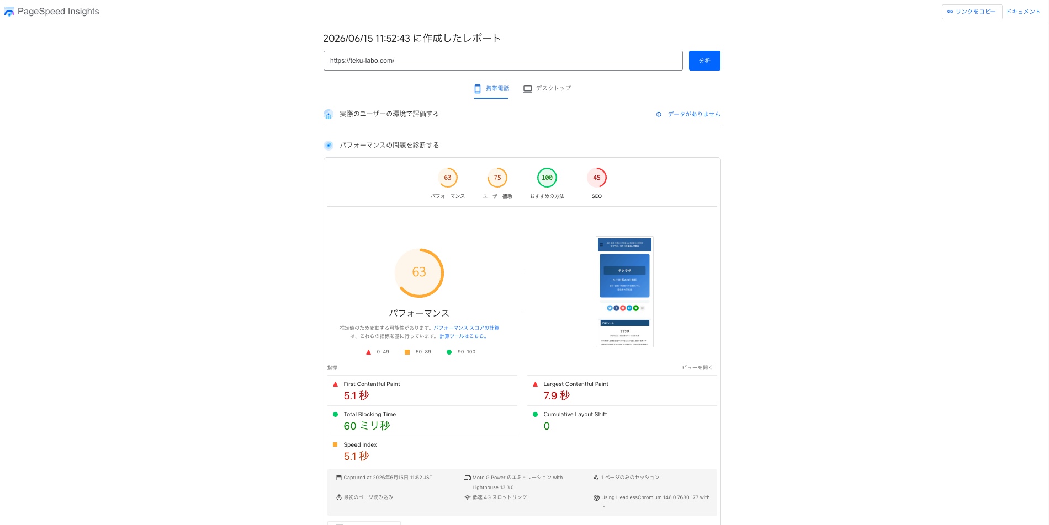Jump to the 63 performance score gauge
This screenshot has height=525, width=1049.
click(x=448, y=178)
